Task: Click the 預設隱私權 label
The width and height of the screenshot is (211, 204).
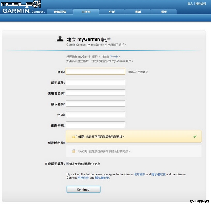Action: click(56, 143)
